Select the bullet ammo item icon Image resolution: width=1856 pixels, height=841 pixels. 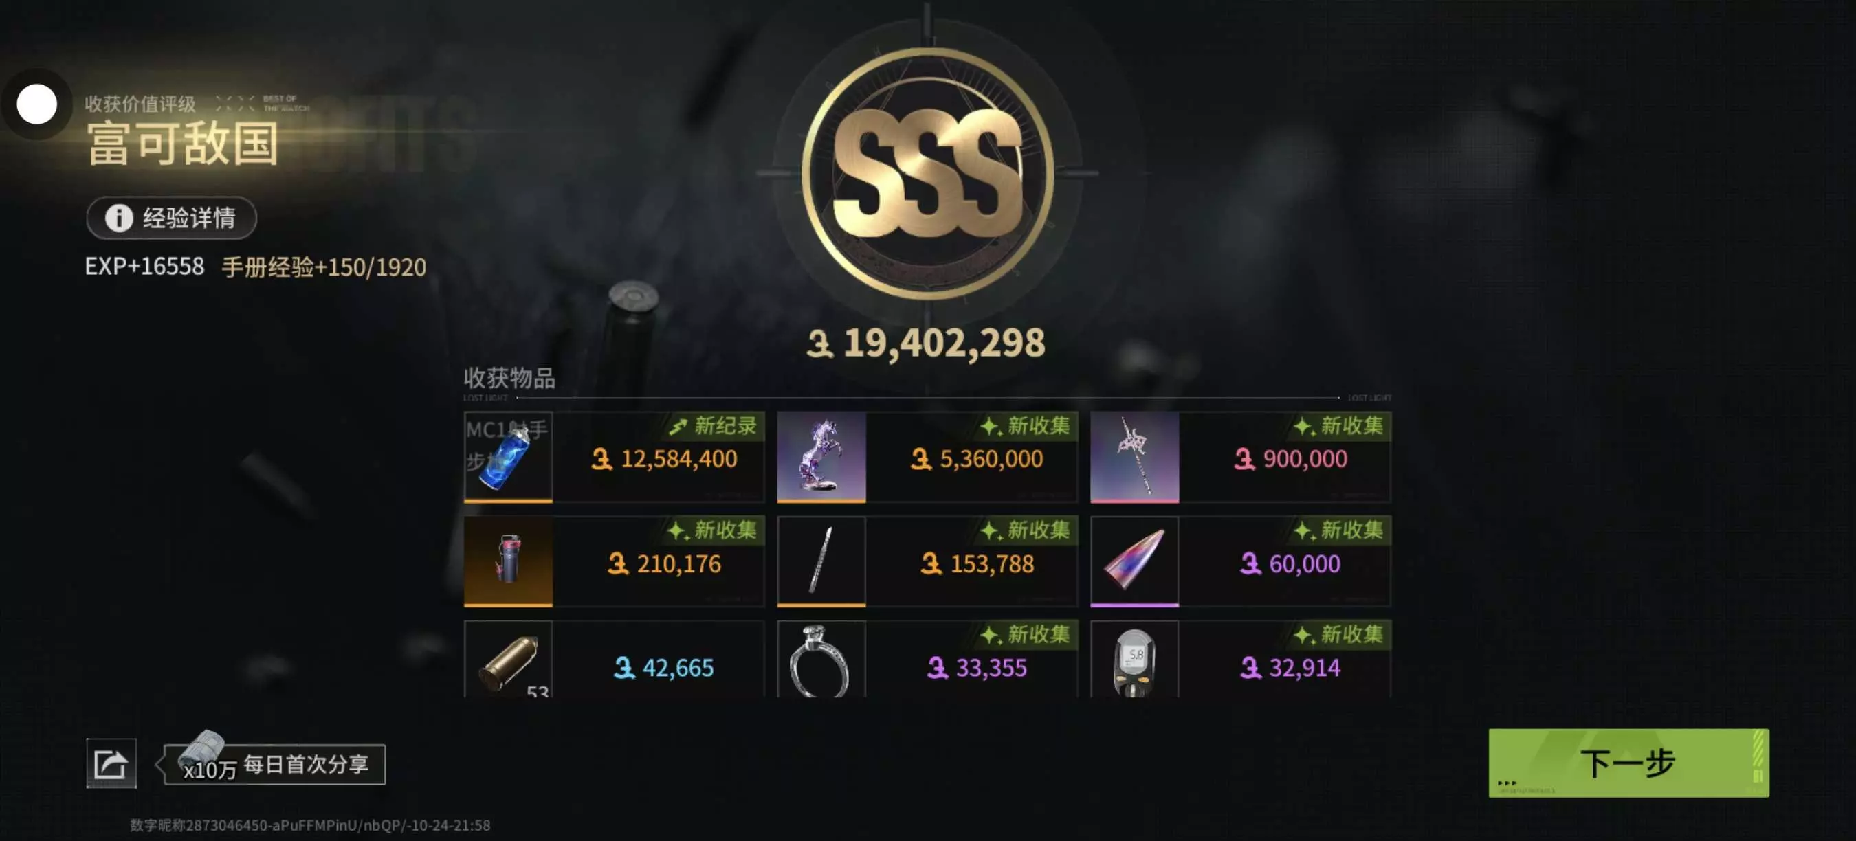(x=508, y=659)
